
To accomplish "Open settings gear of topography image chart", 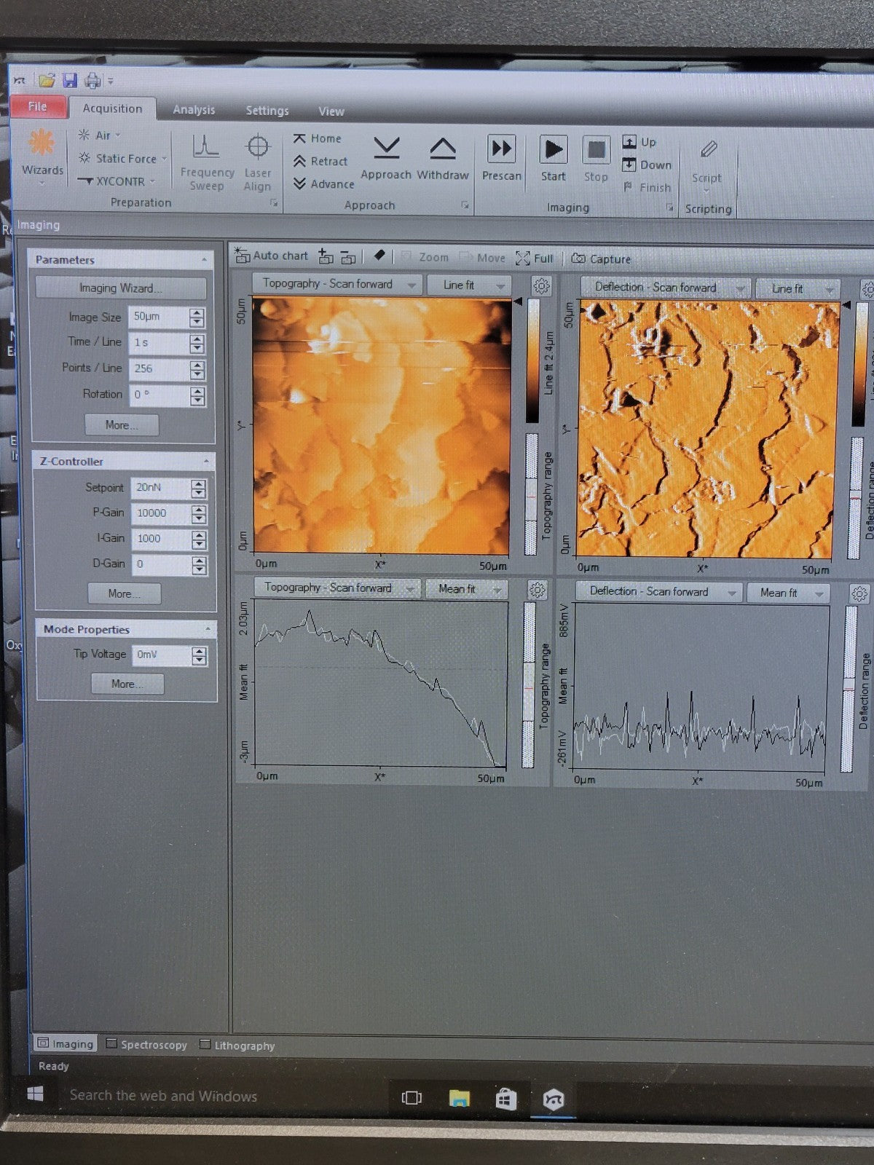I will click(x=541, y=285).
